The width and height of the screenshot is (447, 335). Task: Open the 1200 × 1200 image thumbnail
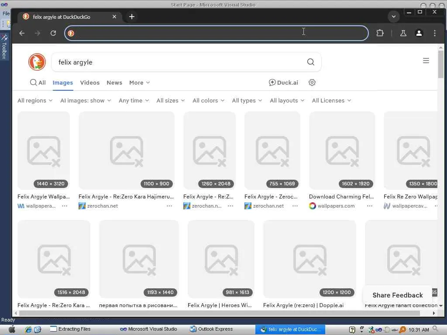309,259
